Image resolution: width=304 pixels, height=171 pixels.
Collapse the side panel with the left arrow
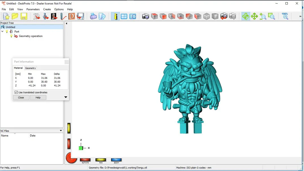click(66, 23)
